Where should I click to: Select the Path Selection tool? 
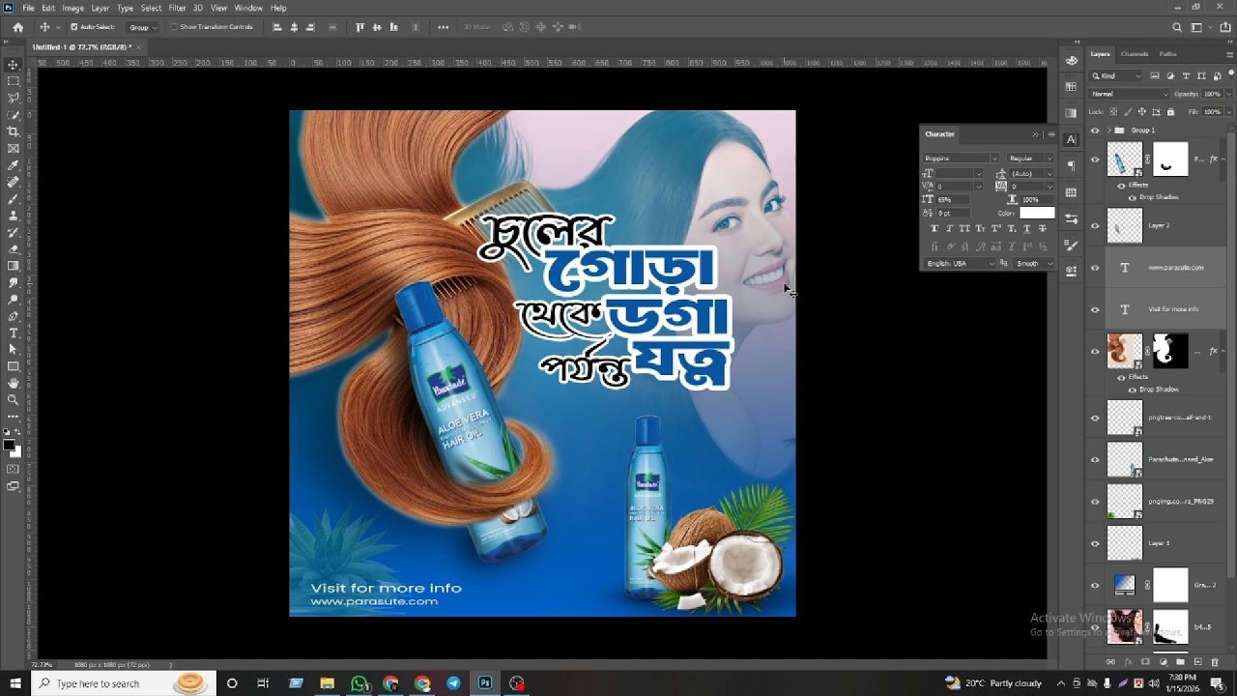(13, 349)
